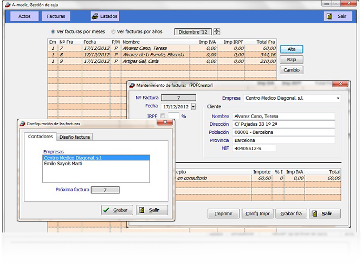Change the month with the Diciembre '12 spinner
Viewport: 362px width, 265px height.
217,31
